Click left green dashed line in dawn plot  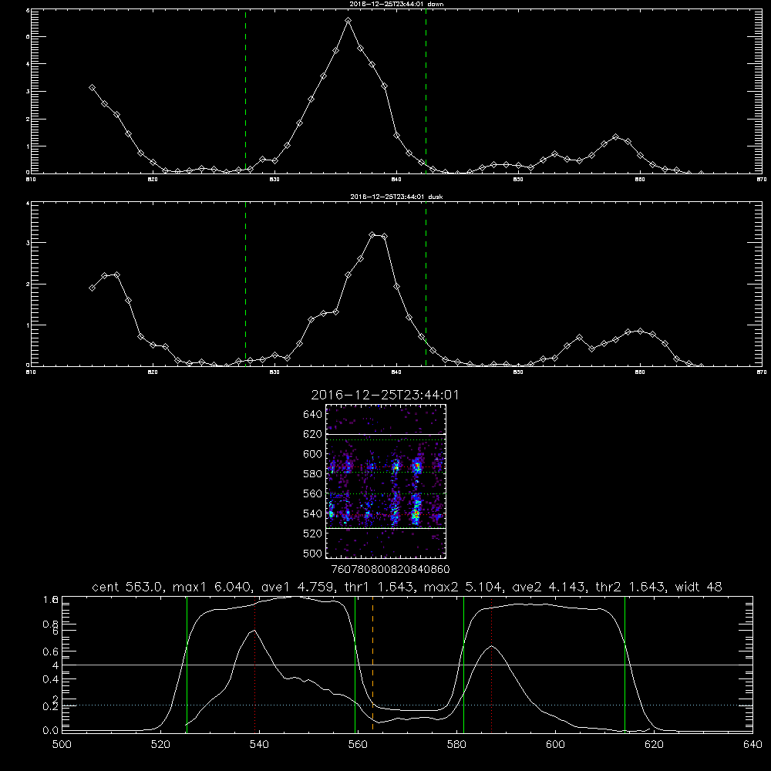245,91
